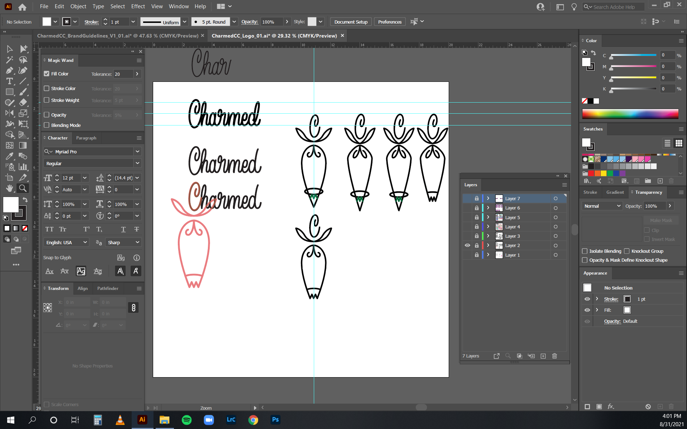This screenshot has height=429, width=687.
Task: Enable the Stroke Color checkbox
Action: pyautogui.click(x=47, y=88)
